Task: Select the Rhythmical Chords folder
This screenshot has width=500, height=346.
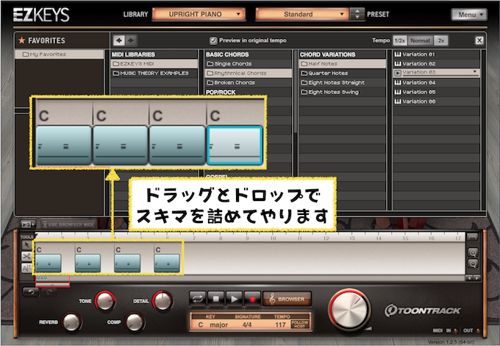Action: pyautogui.click(x=248, y=73)
